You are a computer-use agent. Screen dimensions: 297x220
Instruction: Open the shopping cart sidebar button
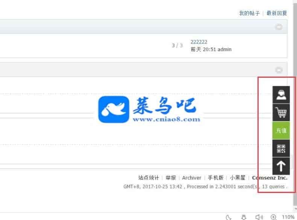click(x=281, y=112)
